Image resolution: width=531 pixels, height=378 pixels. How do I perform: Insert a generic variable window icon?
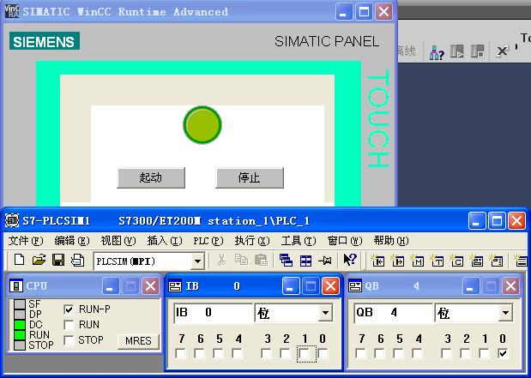click(477, 261)
